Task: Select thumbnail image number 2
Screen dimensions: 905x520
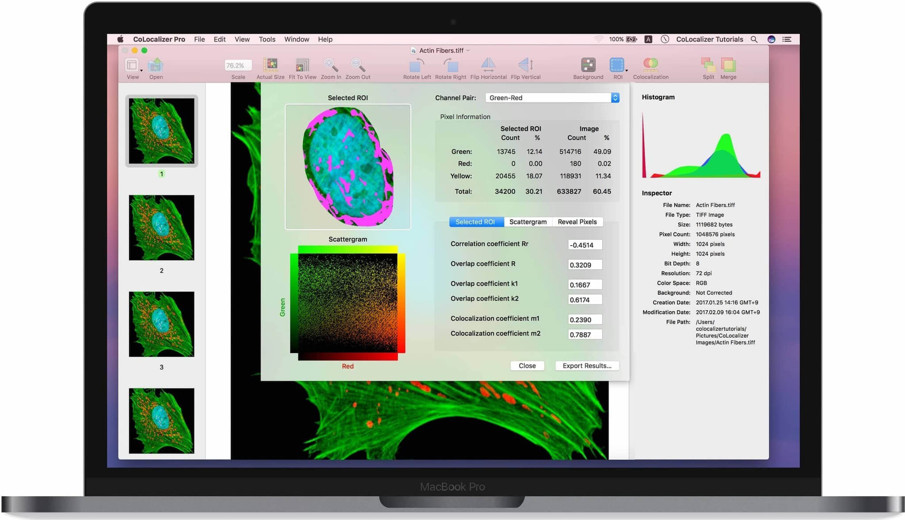Action: [x=161, y=228]
